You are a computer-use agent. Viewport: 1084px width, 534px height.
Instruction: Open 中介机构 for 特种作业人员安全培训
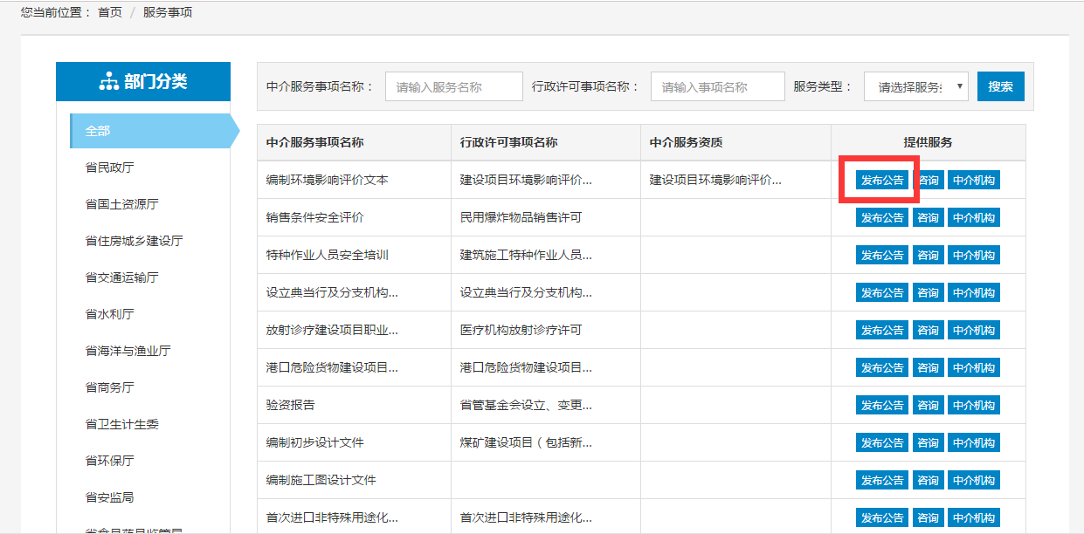(973, 256)
